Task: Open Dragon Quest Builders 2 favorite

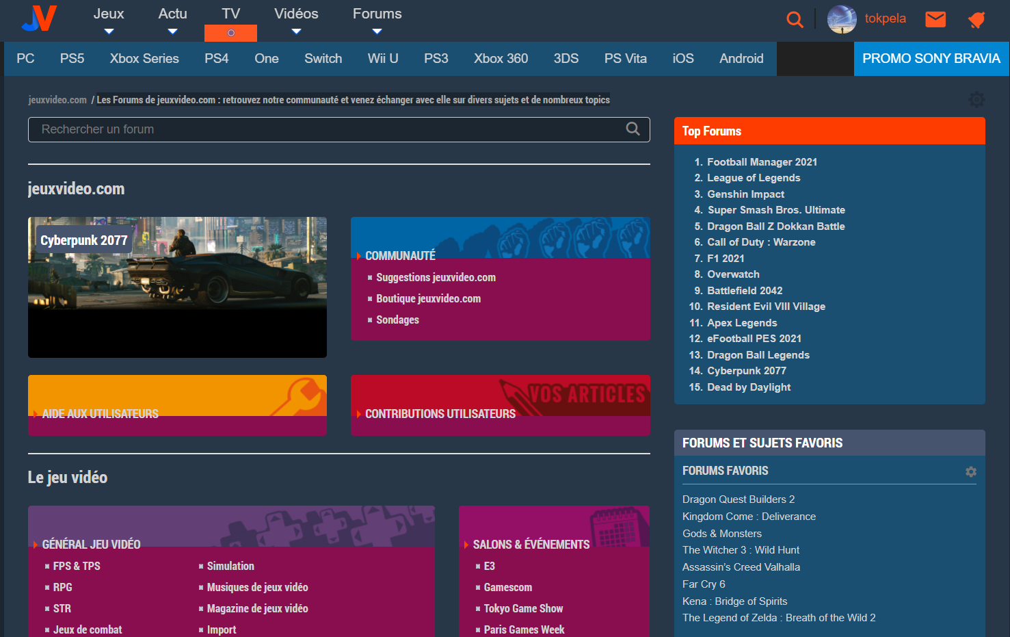Action: [739, 499]
